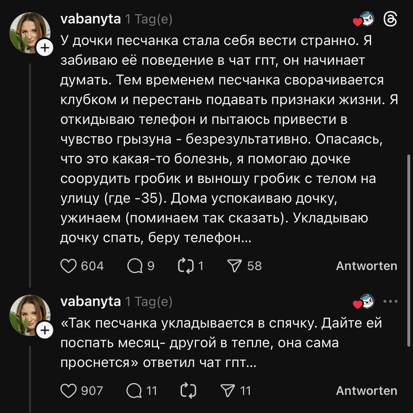Follow vabanyta via plus badge on second avatar

click(44, 330)
